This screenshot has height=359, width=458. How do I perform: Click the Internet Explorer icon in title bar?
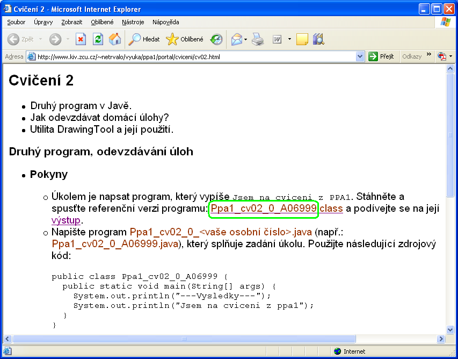click(8, 9)
